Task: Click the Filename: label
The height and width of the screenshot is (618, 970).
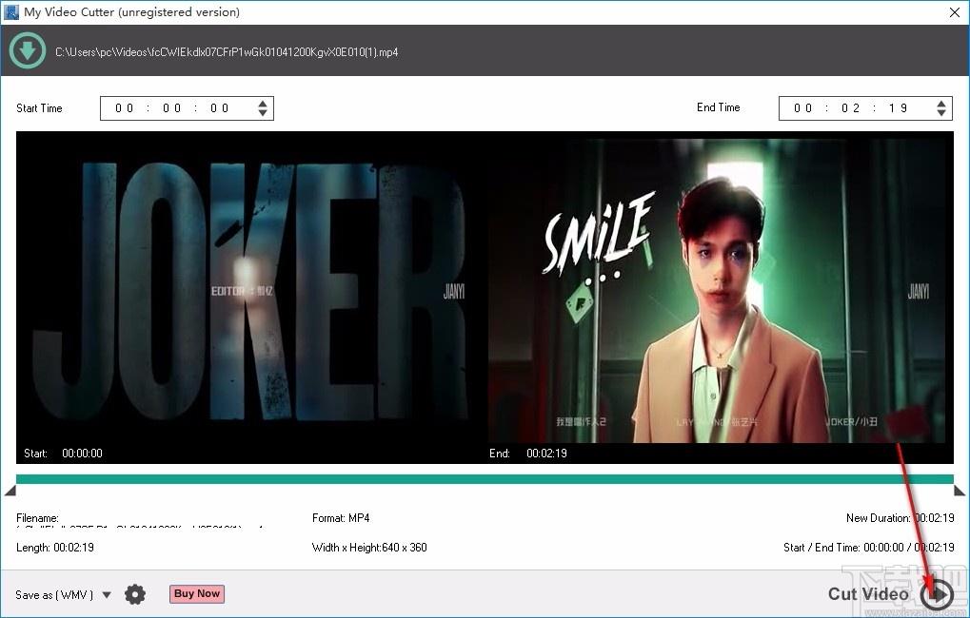Action: pos(37,518)
